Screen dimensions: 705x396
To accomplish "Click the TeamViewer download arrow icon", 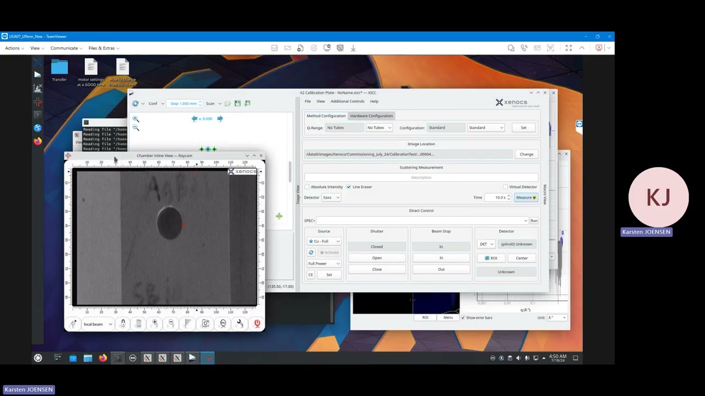I will tap(353, 48).
